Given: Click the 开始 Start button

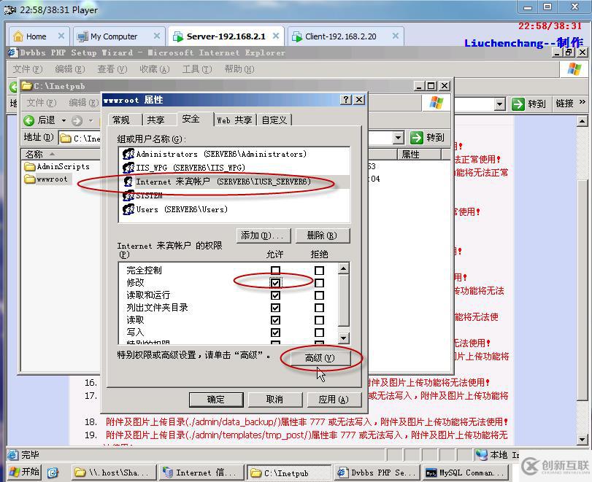Looking at the screenshot, I should pyautogui.click(x=24, y=472).
